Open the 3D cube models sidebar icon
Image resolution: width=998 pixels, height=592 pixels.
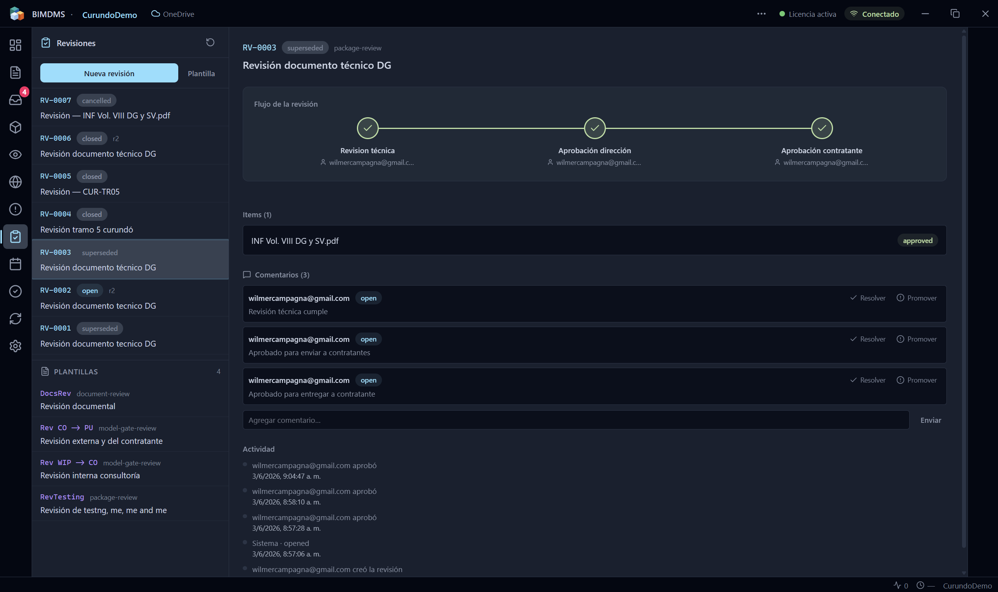(x=15, y=127)
